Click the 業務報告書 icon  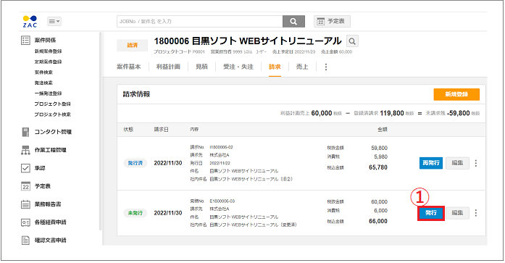pyautogui.click(x=25, y=204)
